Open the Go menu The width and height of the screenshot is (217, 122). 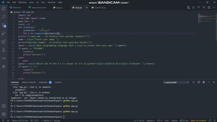pos(38,2)
